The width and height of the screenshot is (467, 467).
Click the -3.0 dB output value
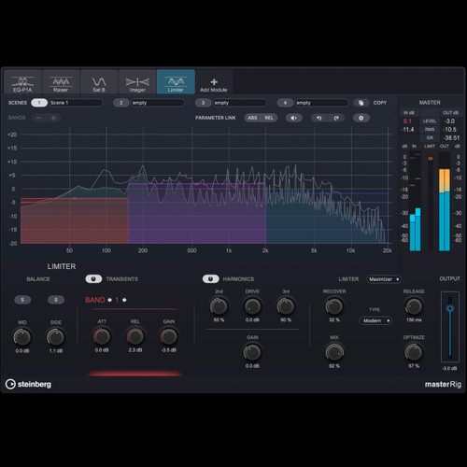point(450,368)
